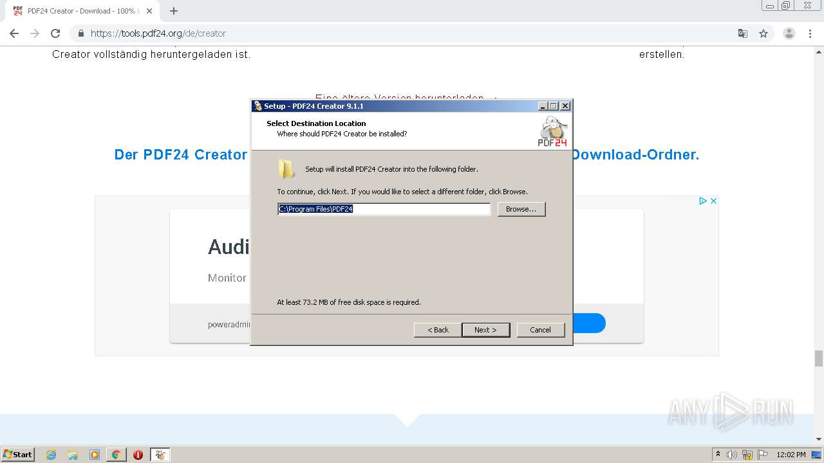The width and height of the screenshot is (824, 463).
Task: Click the blue button in the advertisement
Action: [x=589, y=323]
